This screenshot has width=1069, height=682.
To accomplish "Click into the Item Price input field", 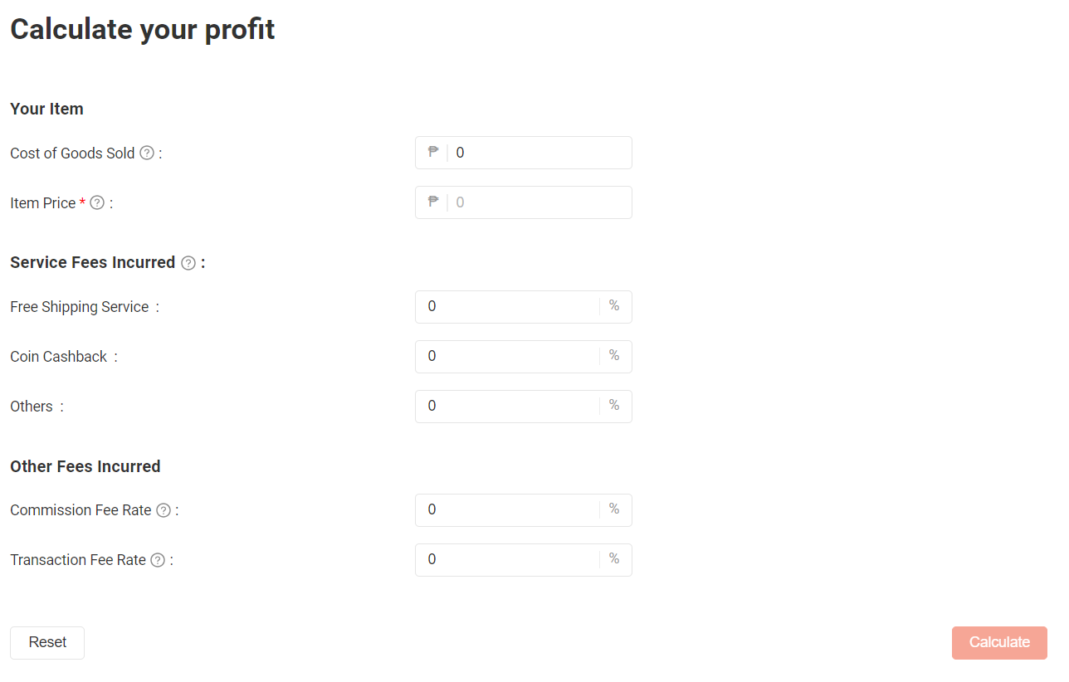I will (538, 202).
